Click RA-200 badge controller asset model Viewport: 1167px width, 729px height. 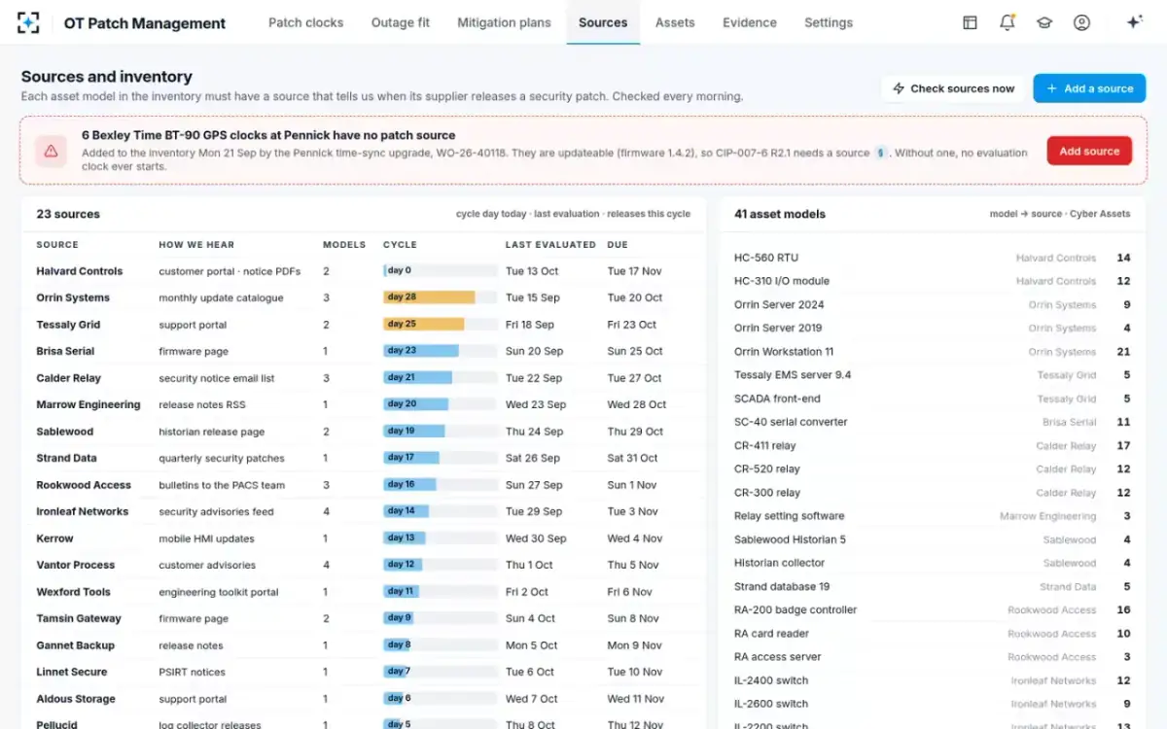(x=796, y=610)
